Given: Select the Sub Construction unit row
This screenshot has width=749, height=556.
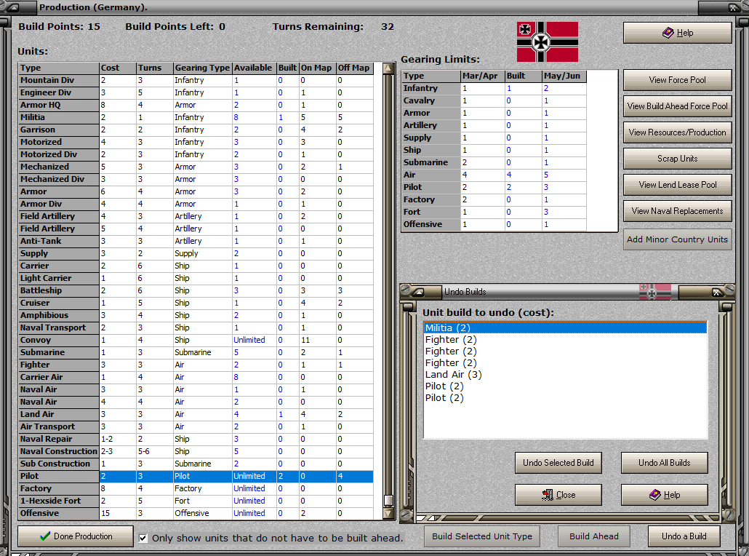Looking at the screenshot, I should 196,464.
